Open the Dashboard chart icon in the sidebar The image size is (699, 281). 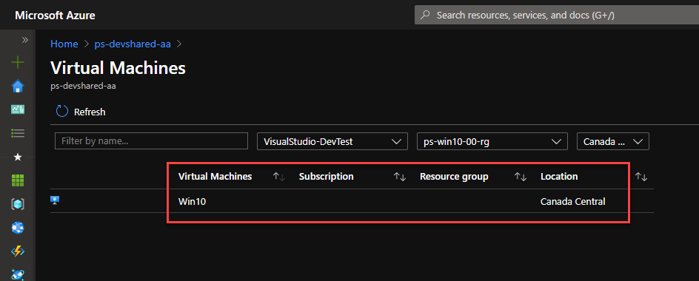pyautogui.click(x=17, y=109)
